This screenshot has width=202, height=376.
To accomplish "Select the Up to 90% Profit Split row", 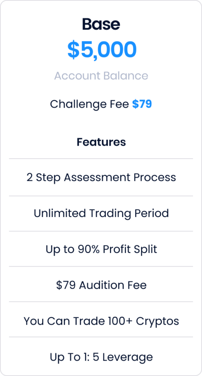I will tap(101, 249).
